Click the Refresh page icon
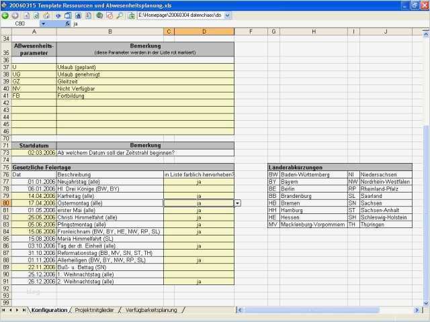Viewport: 430px width, 322px height. [x=36, y=16]
